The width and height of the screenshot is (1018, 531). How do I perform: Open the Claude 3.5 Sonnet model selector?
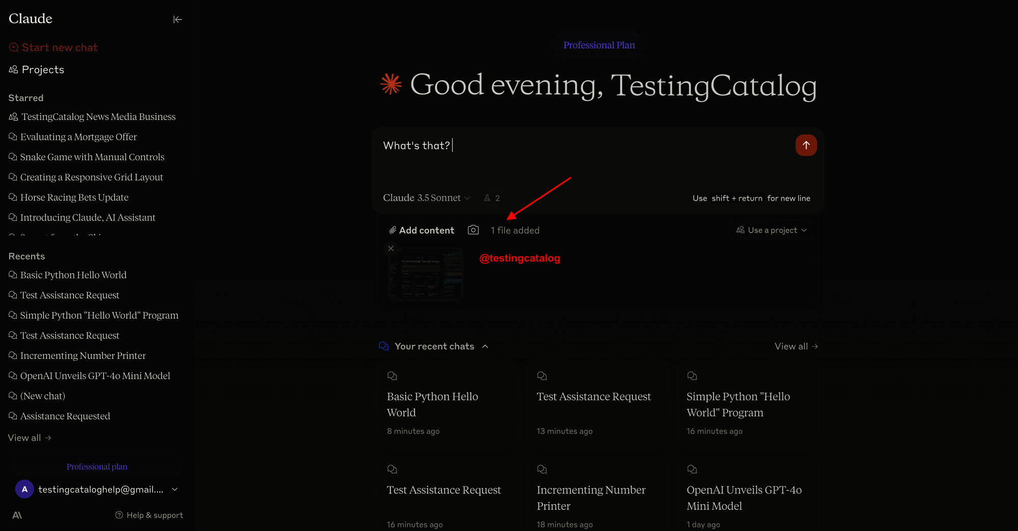426,198
